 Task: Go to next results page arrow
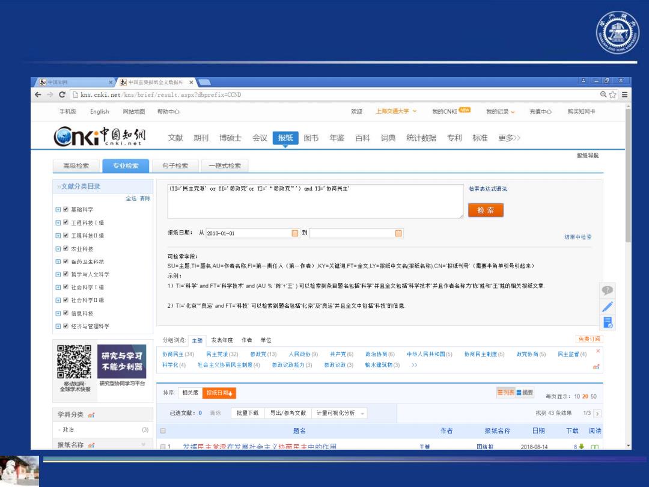[597, 413]
